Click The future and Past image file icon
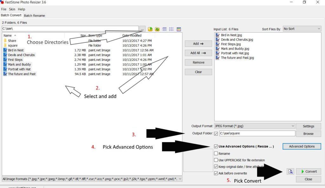This screenshot has width=325, height=188. [x=5, y=74]
